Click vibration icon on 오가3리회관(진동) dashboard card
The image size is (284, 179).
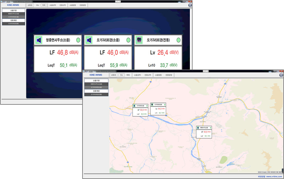[x=139, y=40]
